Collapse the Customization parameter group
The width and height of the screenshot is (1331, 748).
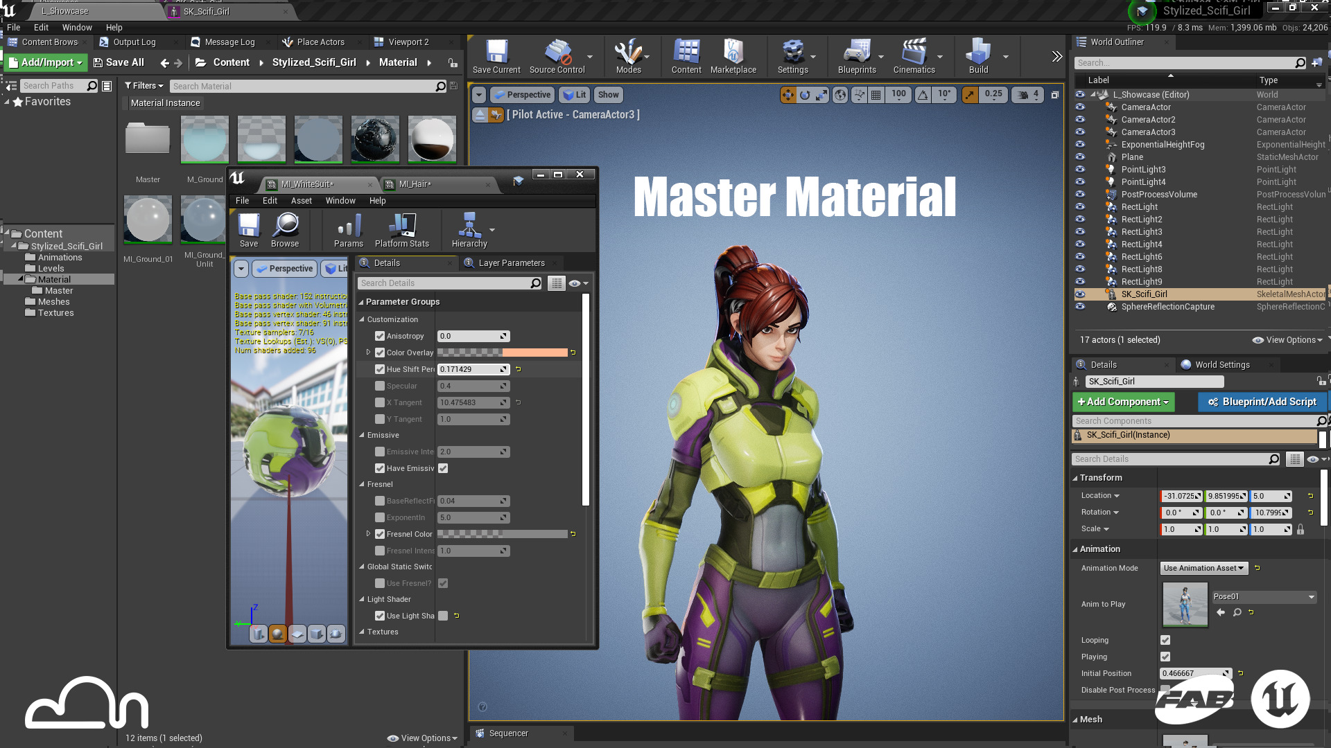click(x=362, y=319)
